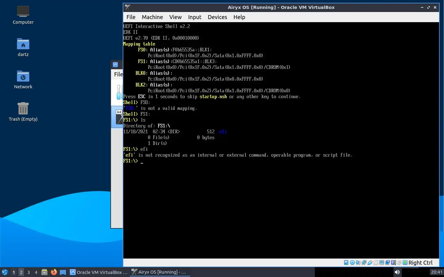The image size is (444, 277).
Task: Click the 'Mapping table' heading text
Action: tap(139, 44)
